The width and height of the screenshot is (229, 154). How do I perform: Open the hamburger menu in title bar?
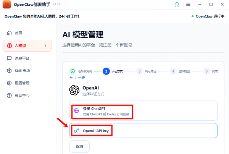coord(188,5)
